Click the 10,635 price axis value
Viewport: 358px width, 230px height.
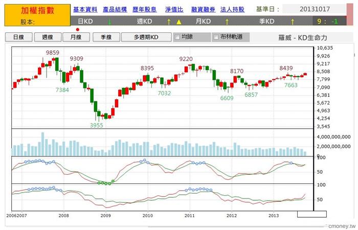click(x=325, y=48)
